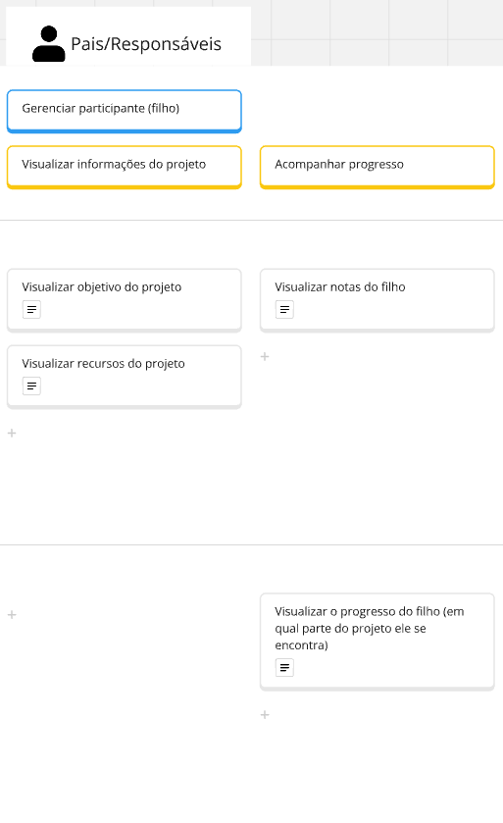The height and width of the screenshot is (823, 503).
Task: Open description icon on Visualizar o progresso do filho
Action: pyautogui.click(x=284, y=668)
